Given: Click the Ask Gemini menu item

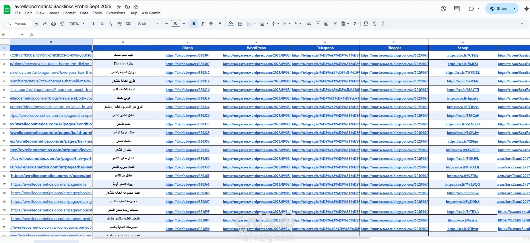Looking at the screenshot, I should [152, 13].
